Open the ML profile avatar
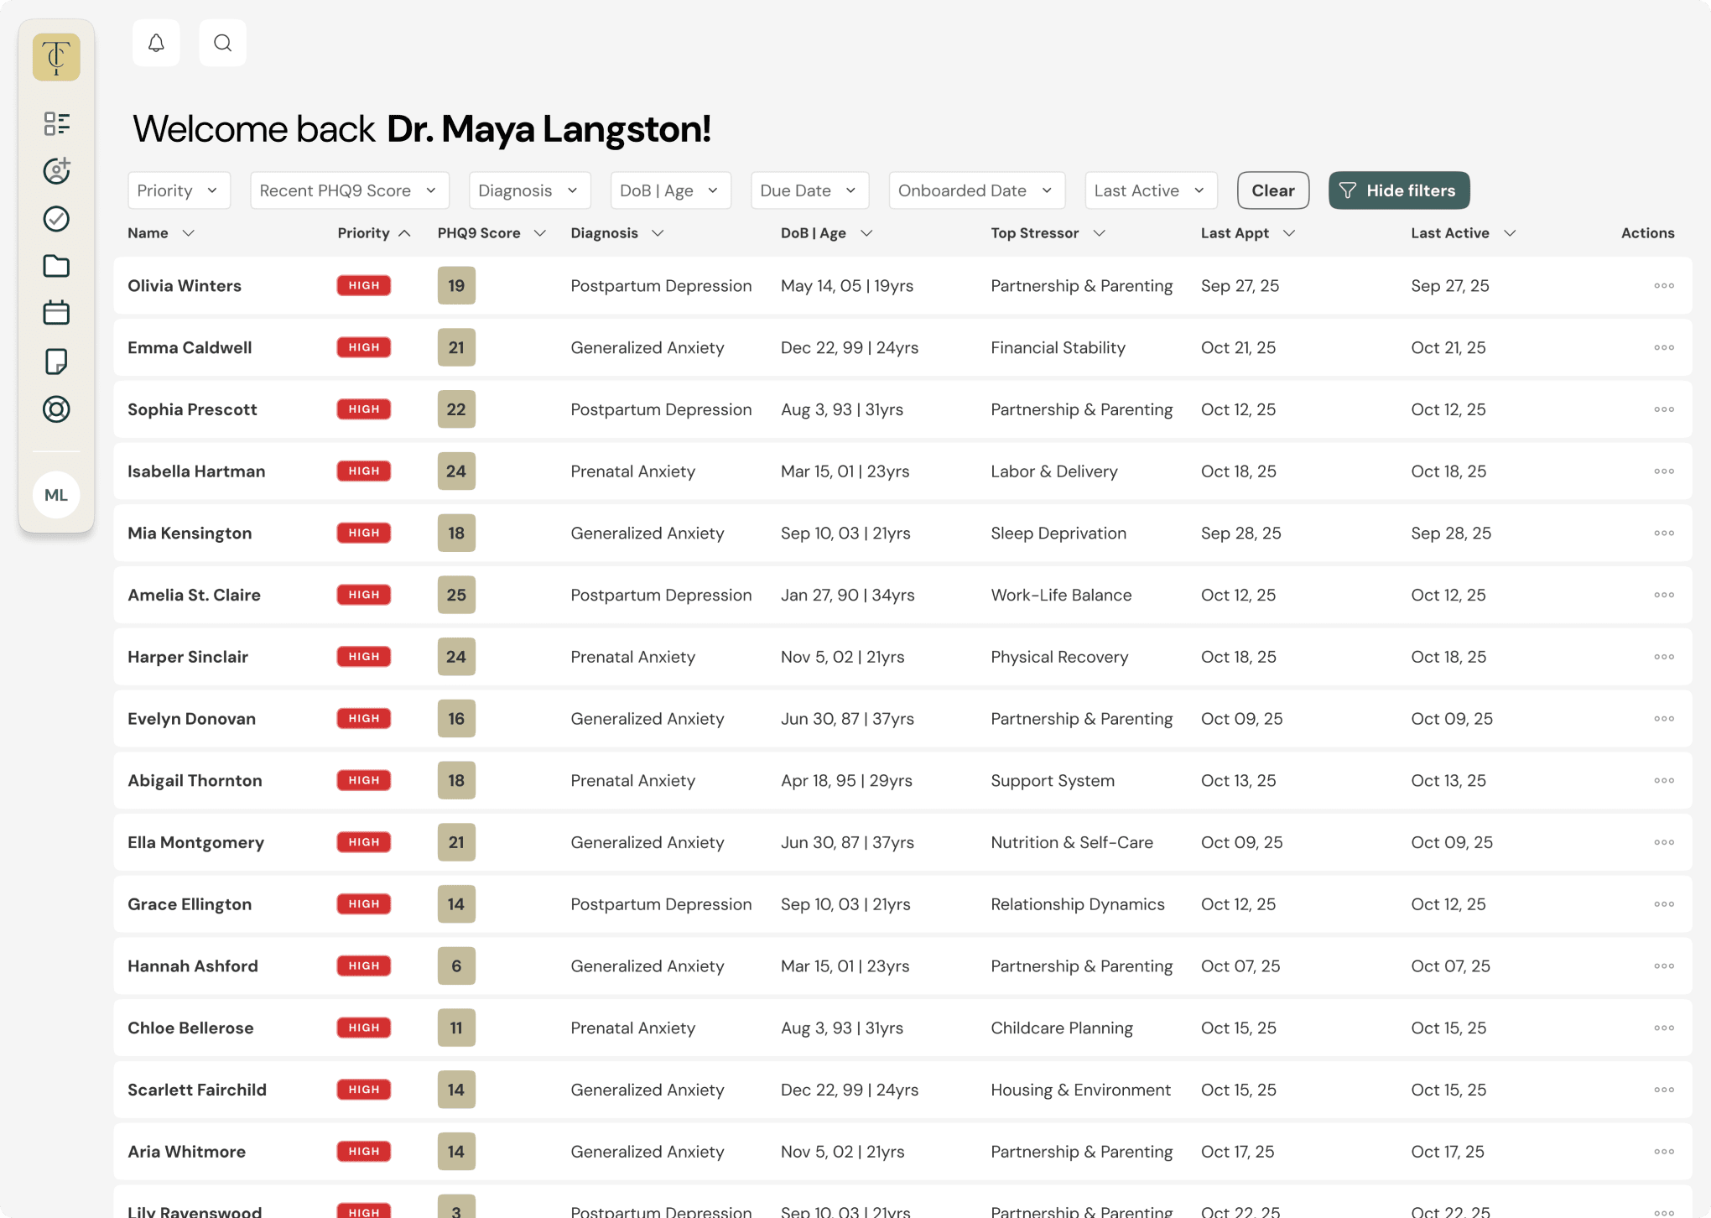 tap(56, 495)
